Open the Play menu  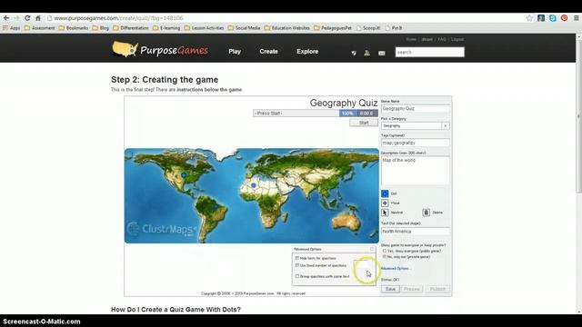coord(235,52)
